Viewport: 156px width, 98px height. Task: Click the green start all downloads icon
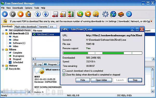click(x=80, y=14)
